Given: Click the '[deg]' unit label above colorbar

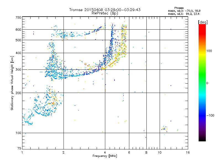Looking at the screenshot, I should [x=203, y=22].
